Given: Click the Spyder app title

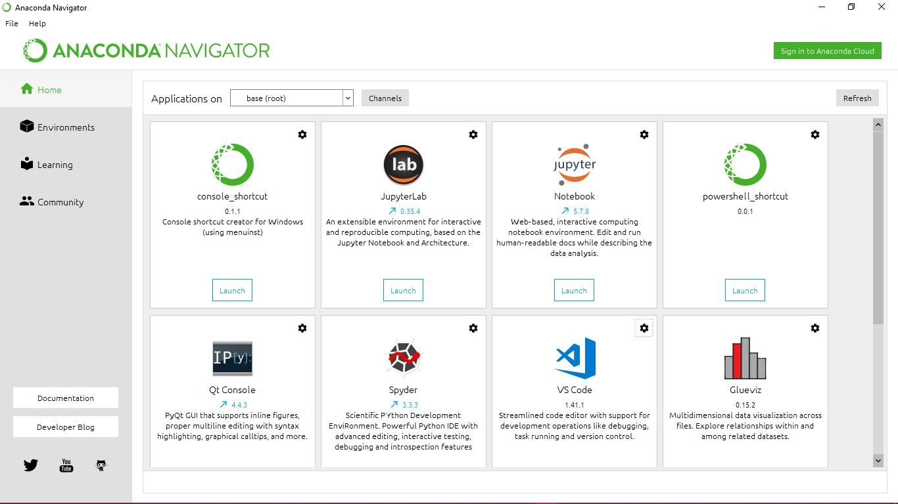Looking at the screenshot, I should point(404,390).
